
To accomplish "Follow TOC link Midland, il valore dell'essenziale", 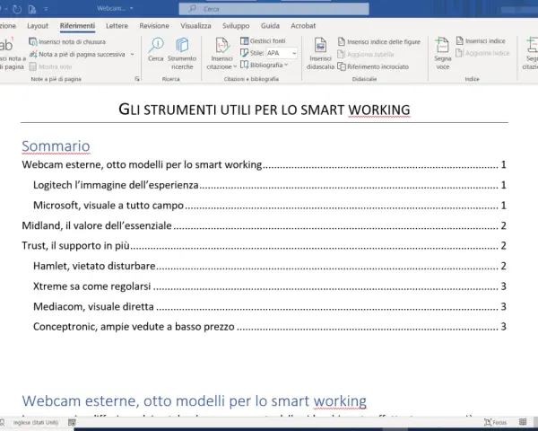I will coord(264,225).
